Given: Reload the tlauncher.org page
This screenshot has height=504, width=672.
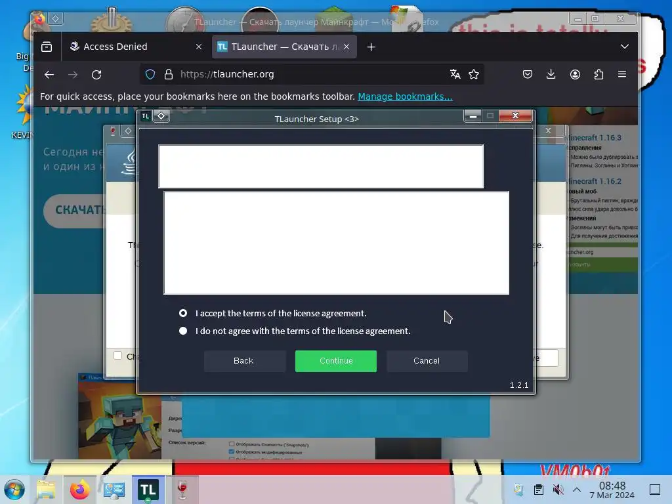Looking at the screenshot, I should click(x=96, y=75).
